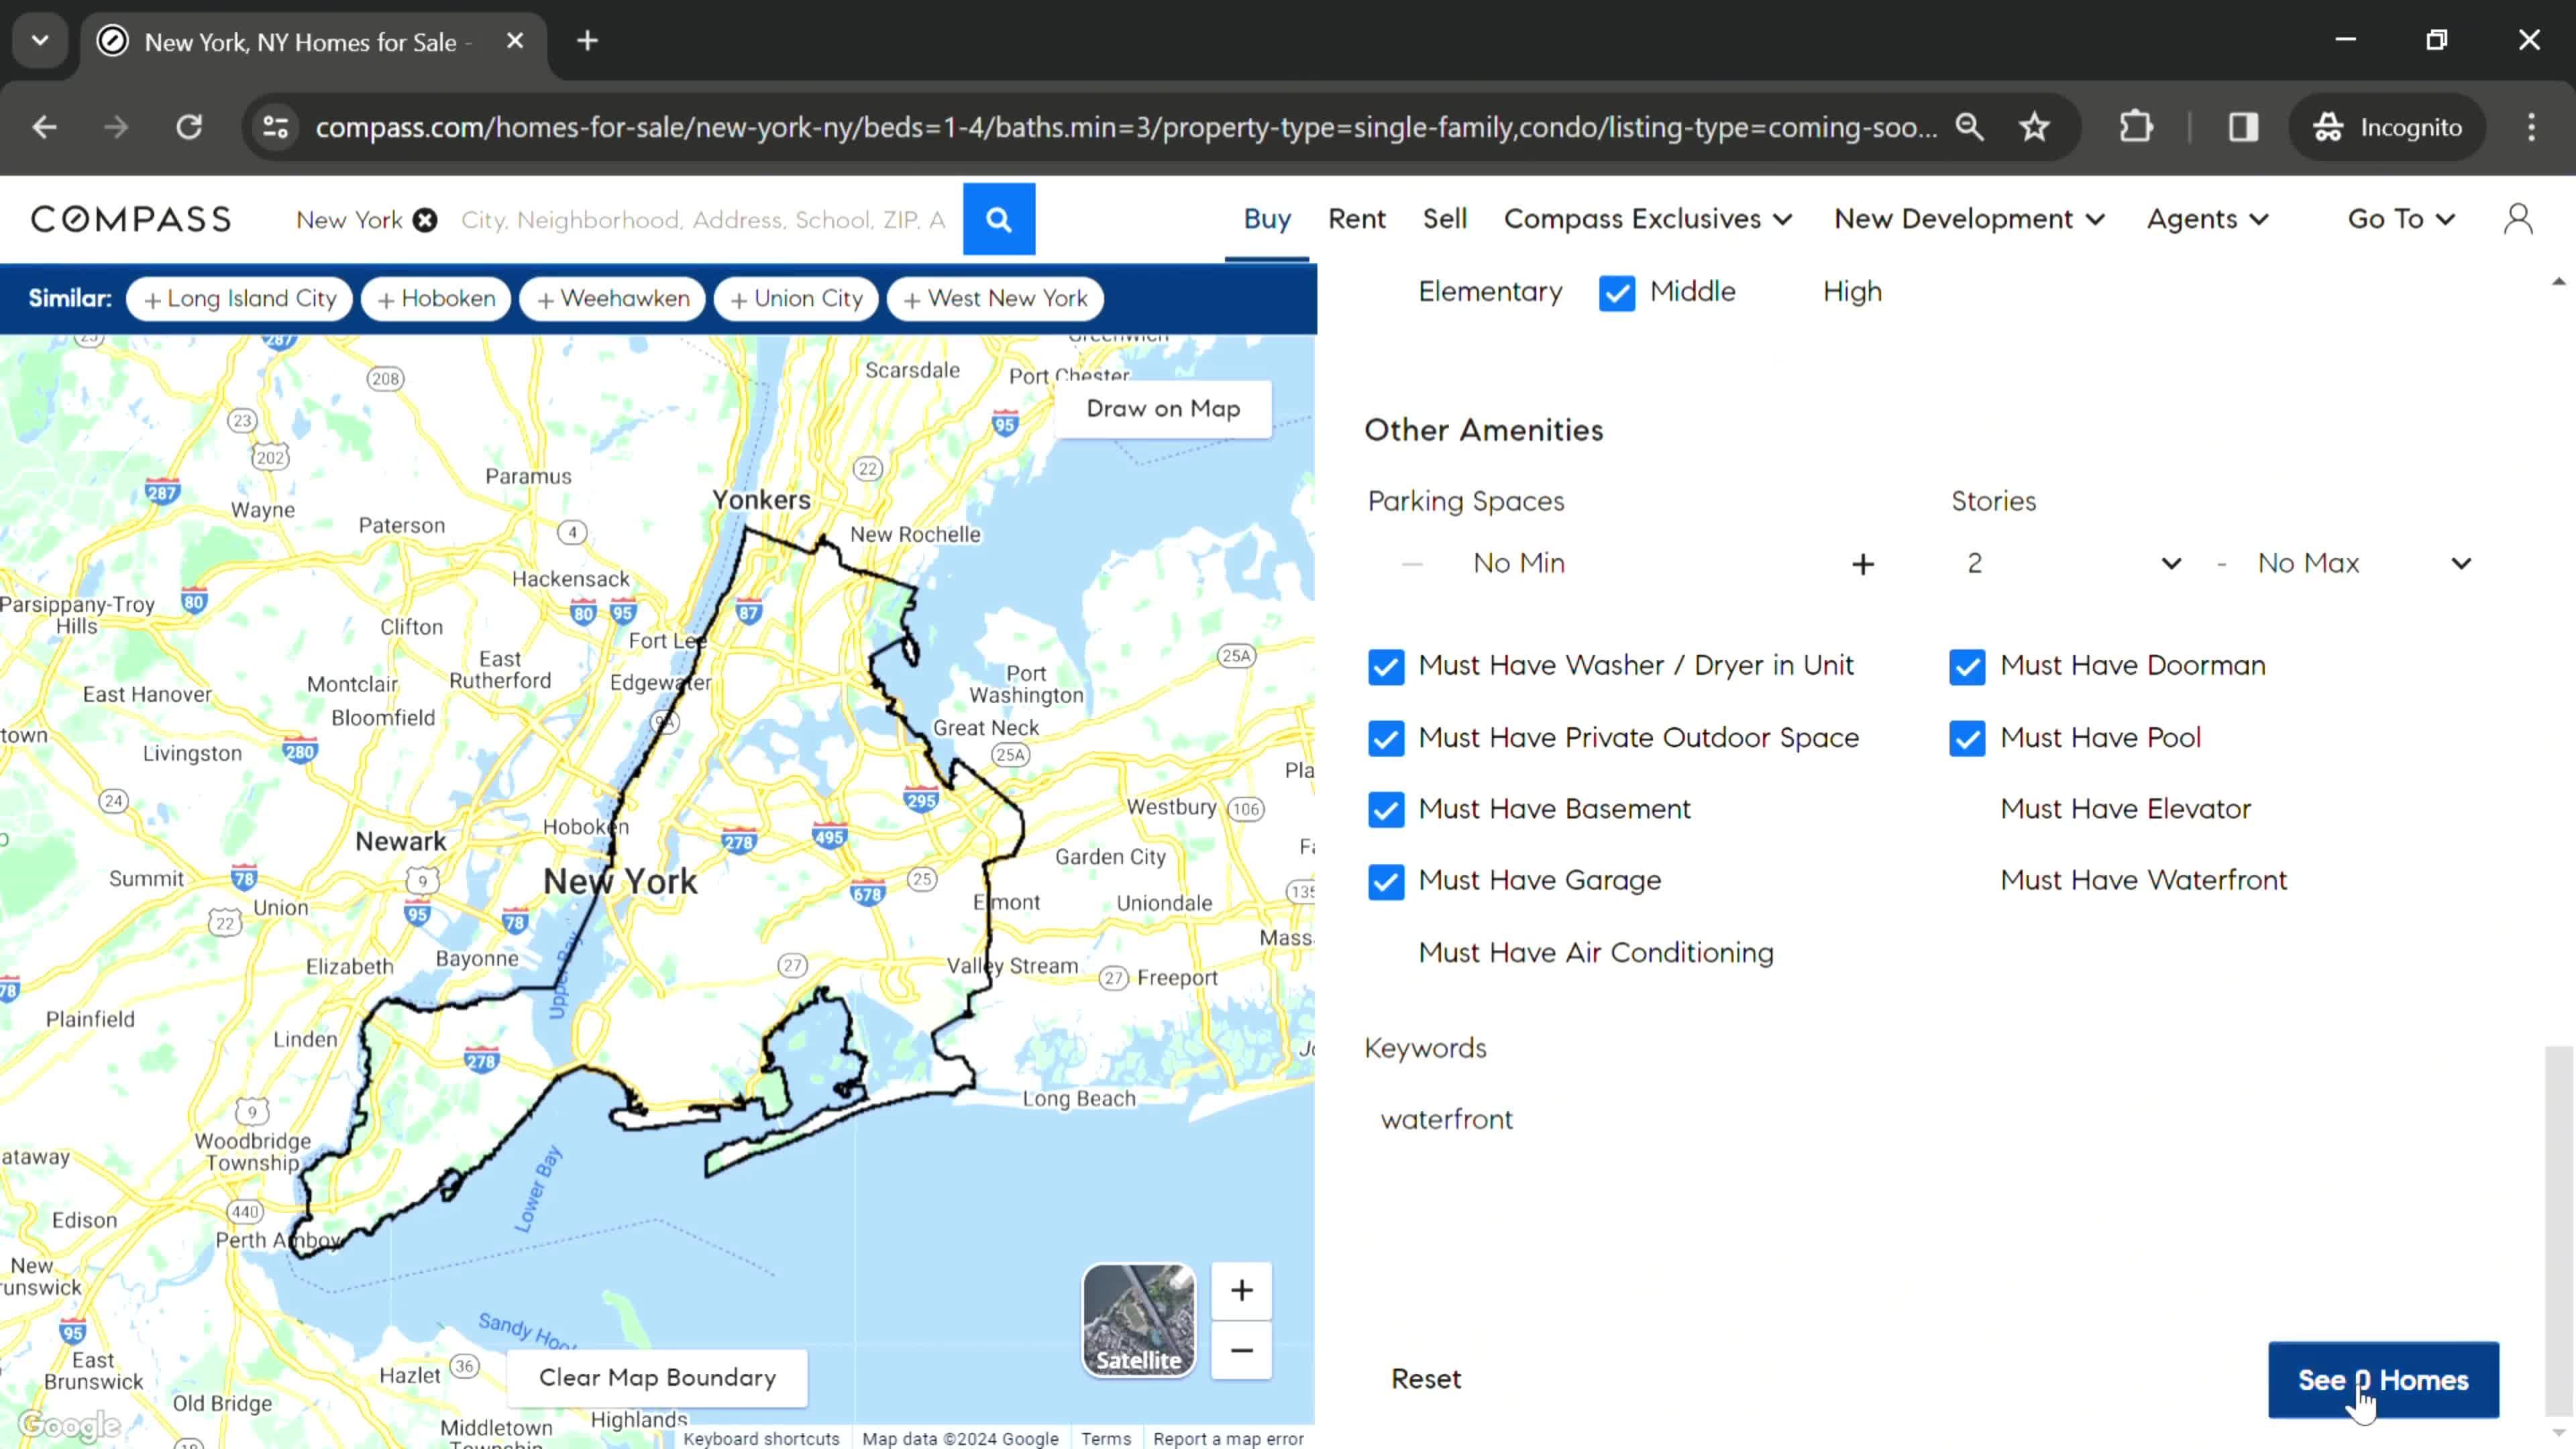Open the map Terms link

point(1105,1439)
